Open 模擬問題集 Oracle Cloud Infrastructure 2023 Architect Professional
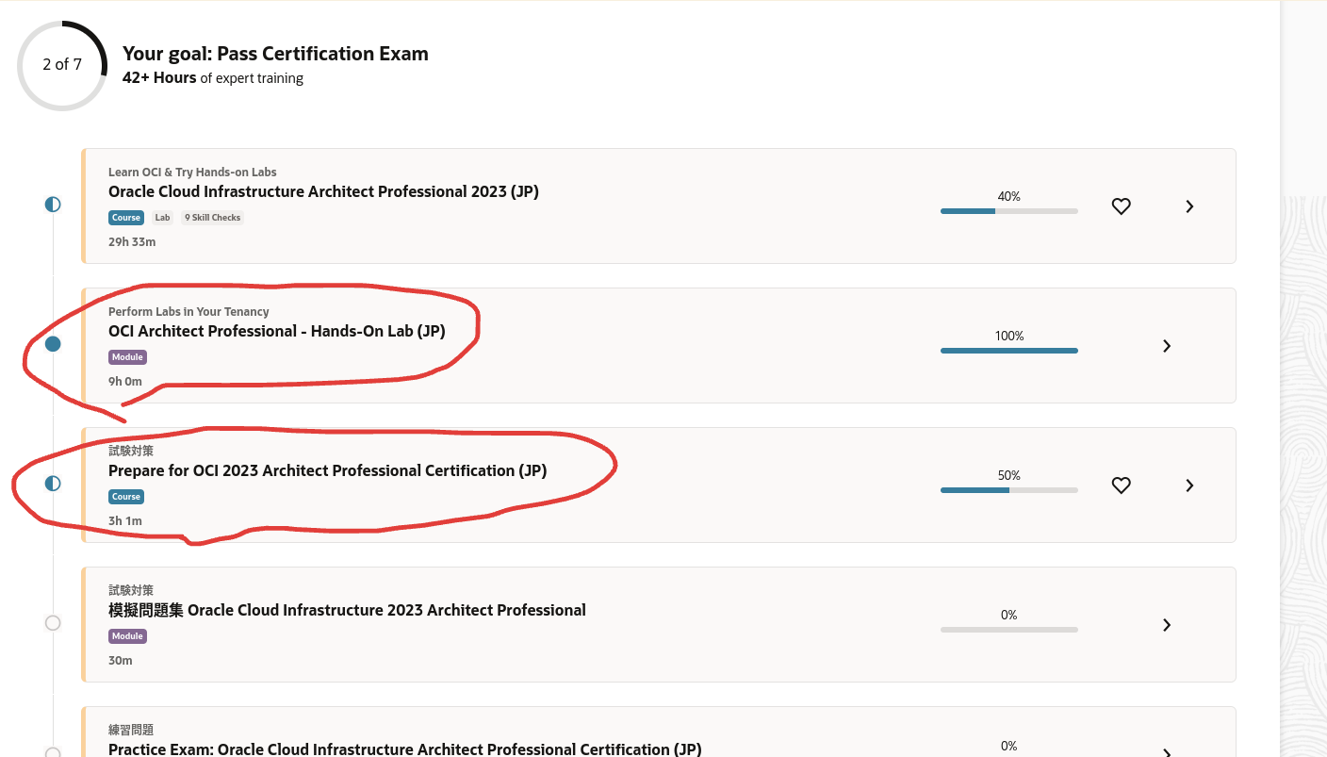 coord(347,610)
